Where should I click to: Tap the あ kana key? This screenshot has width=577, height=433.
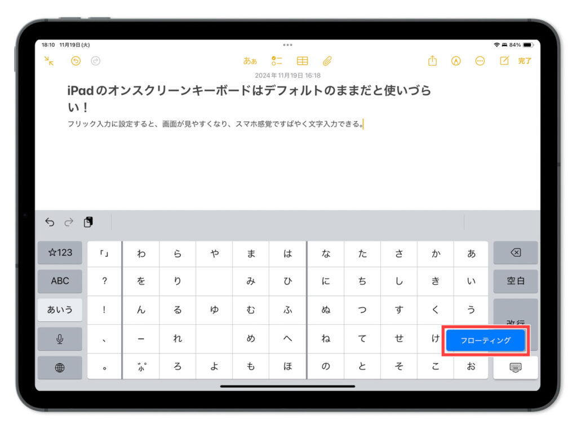[472, 254]
